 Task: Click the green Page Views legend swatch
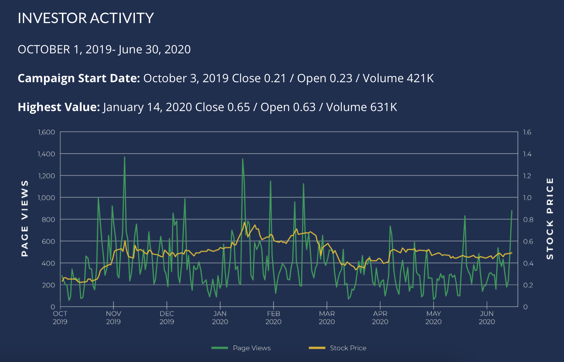coord(220,348)
